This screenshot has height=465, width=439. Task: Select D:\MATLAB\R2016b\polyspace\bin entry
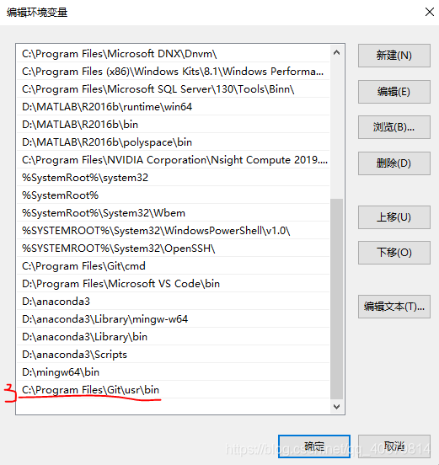[x=174, y=142]
